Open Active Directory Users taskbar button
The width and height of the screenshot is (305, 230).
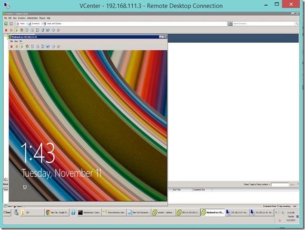114,212
